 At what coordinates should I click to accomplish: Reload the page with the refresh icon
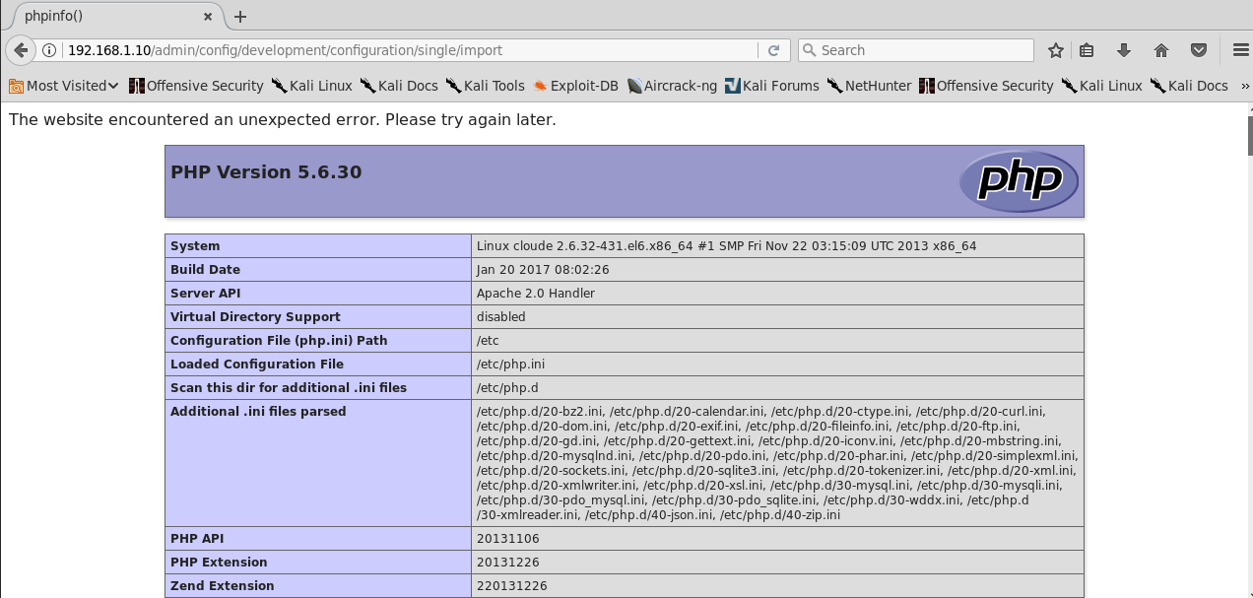[773, 50]
